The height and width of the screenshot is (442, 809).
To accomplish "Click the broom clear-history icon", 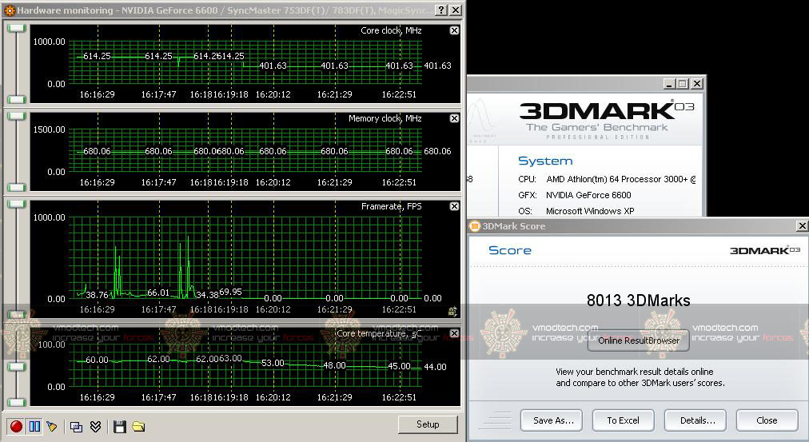I will click(x=52, y=426).
